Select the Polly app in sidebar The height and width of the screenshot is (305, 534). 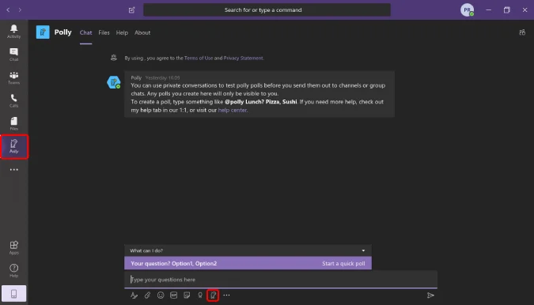[x=14, y=146]
